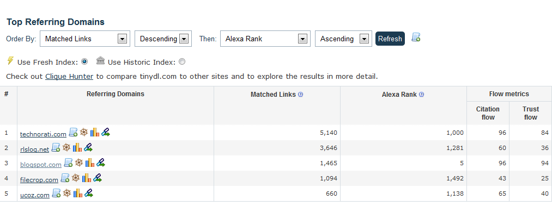Open the ucoz.com domain link
This screenshot has height=206, width=552.
click(x=35, y=195)
